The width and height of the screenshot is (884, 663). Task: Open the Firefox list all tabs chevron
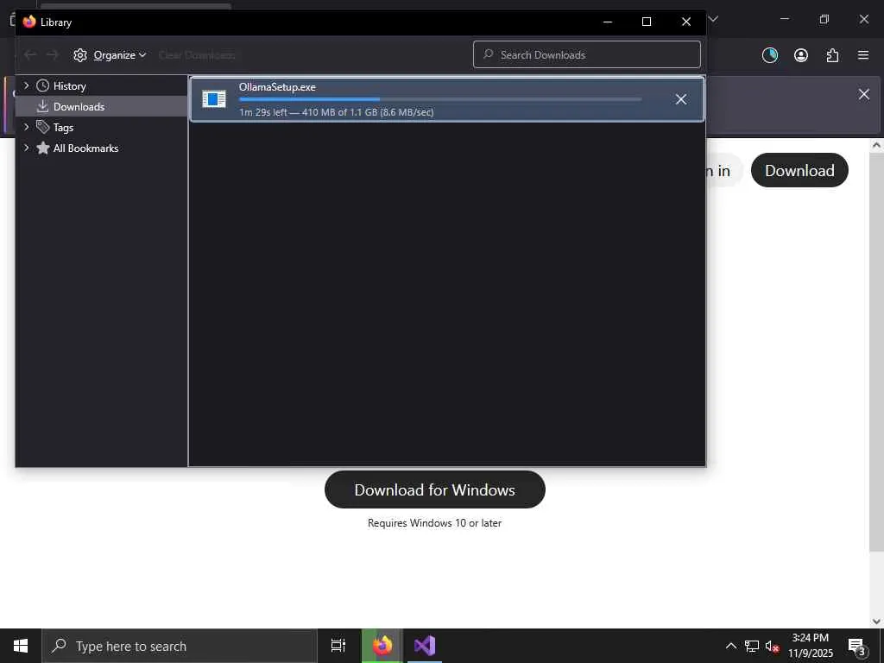point(713,19)
